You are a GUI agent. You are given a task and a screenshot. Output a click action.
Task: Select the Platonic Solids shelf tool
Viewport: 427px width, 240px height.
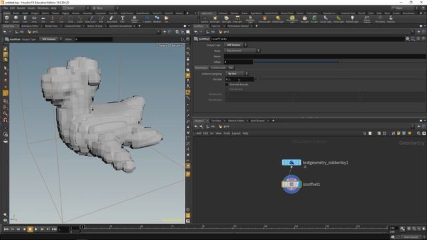(x=134, y=19)
